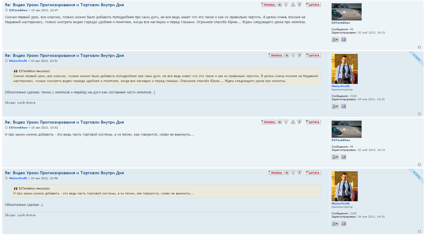Report the 10:52 post with the exclamation icon
The height and width of the screenshot is (235, 425).
(x=286, y=122)
